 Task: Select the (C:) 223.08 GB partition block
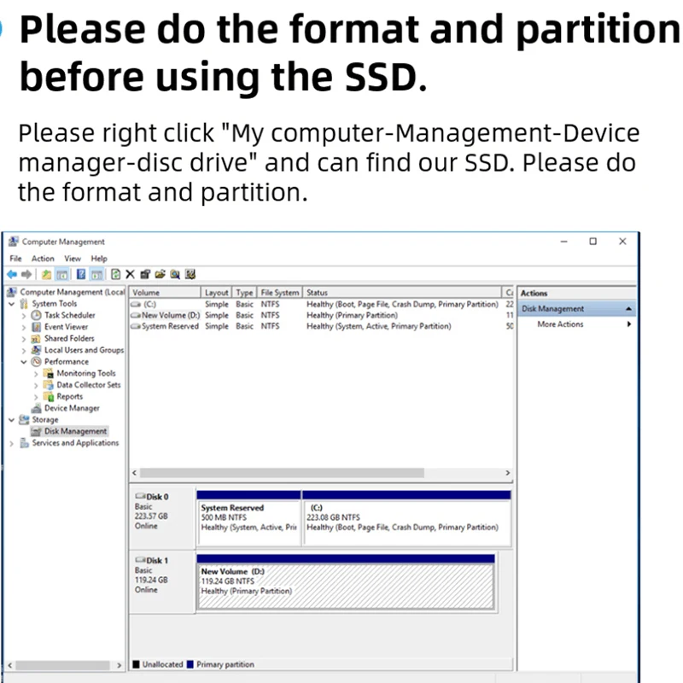pyautogui.click(x=407, y=518)
